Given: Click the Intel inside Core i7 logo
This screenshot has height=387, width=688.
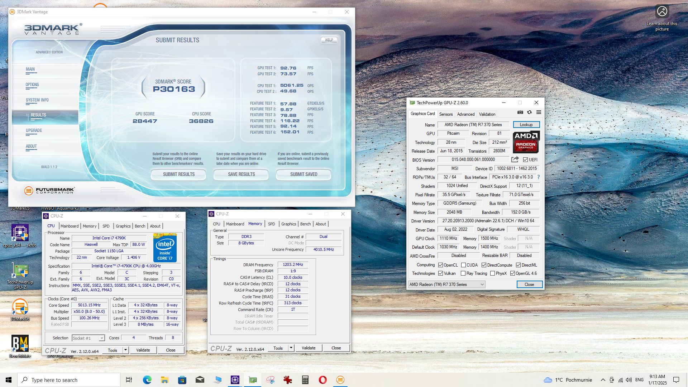Looking at the screenshot, I should click(165, 248).
